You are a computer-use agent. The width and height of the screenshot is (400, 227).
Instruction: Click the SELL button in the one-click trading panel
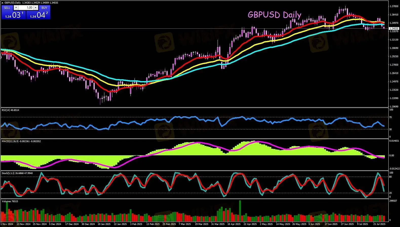(7, 8)
